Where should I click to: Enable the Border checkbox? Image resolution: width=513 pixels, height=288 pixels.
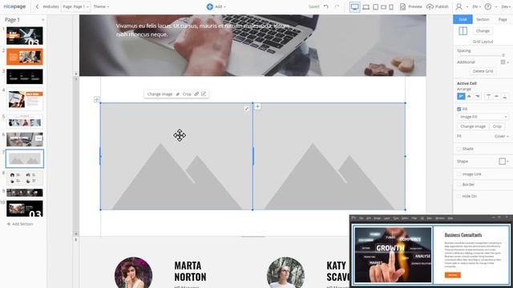459,185
